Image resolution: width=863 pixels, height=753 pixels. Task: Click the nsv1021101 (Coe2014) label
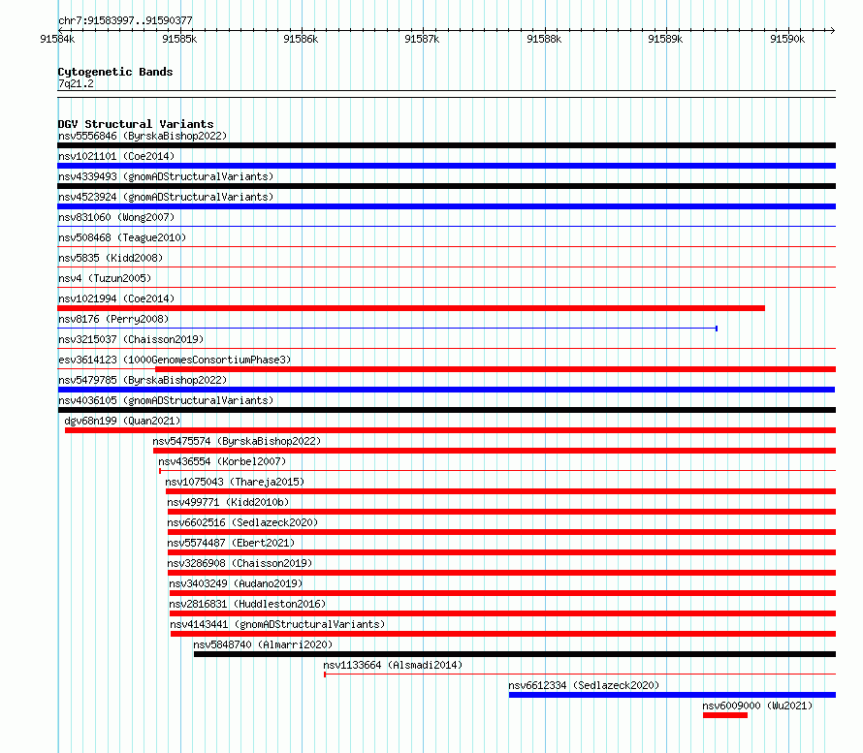pyautogui.click(x=116, y=156)
